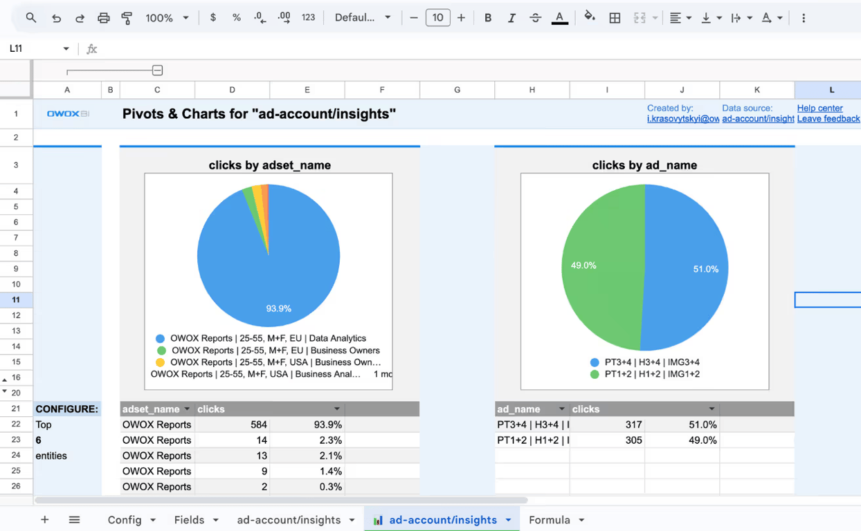Open the all sheets list icon

(x=74, y=520)
